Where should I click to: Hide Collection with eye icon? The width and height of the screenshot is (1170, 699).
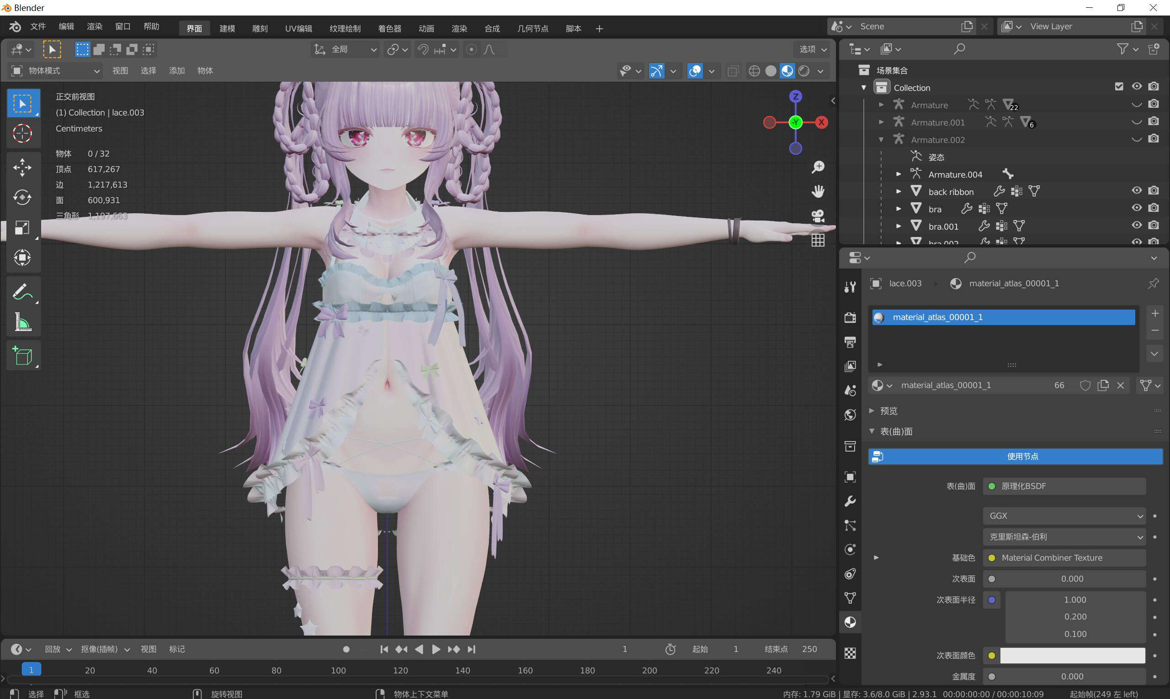(1137, 86)
